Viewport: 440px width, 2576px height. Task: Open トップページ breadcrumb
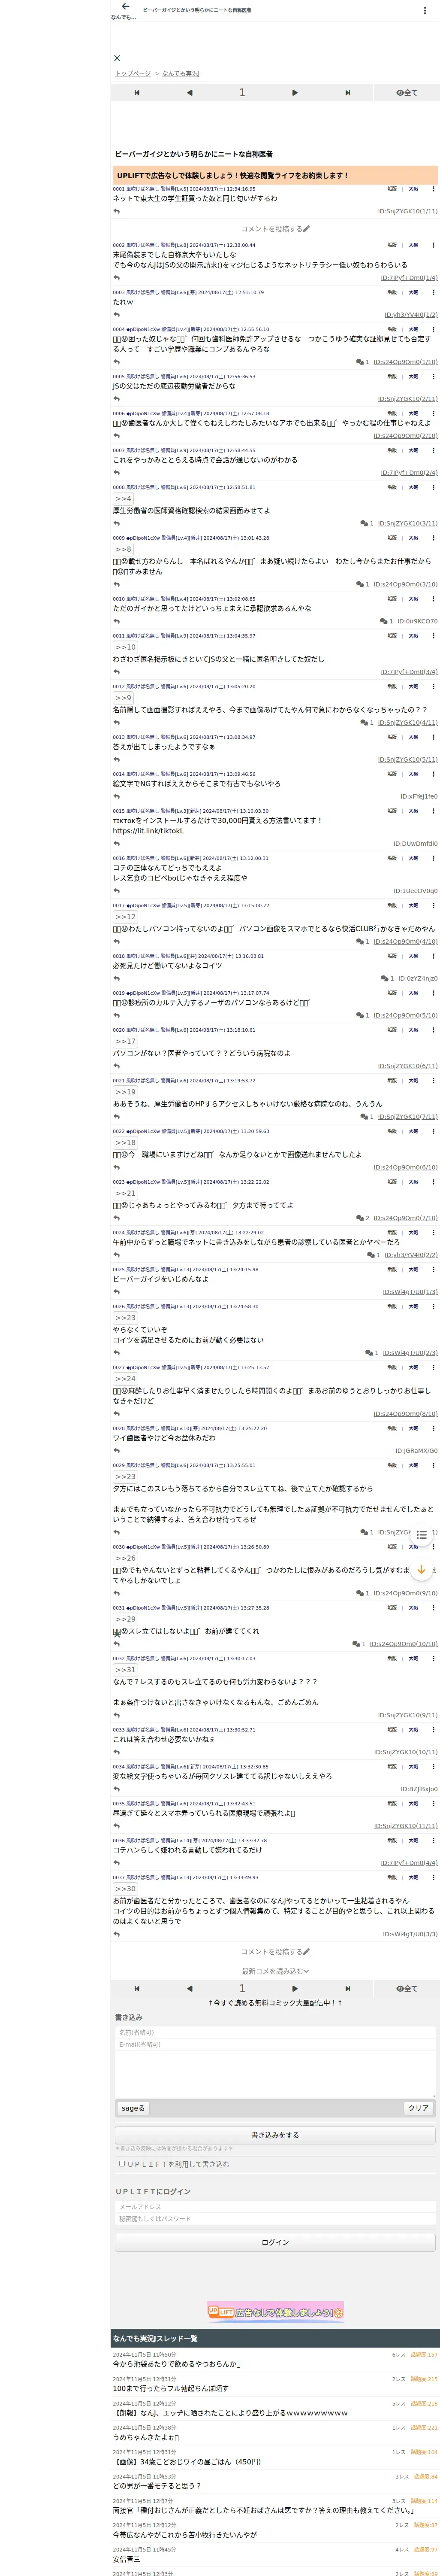point(132,73)
